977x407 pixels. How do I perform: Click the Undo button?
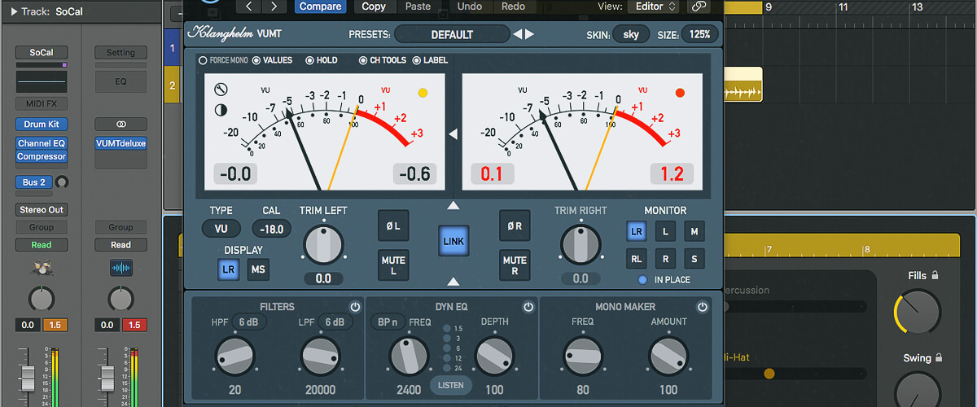click(x=470, y=7)
